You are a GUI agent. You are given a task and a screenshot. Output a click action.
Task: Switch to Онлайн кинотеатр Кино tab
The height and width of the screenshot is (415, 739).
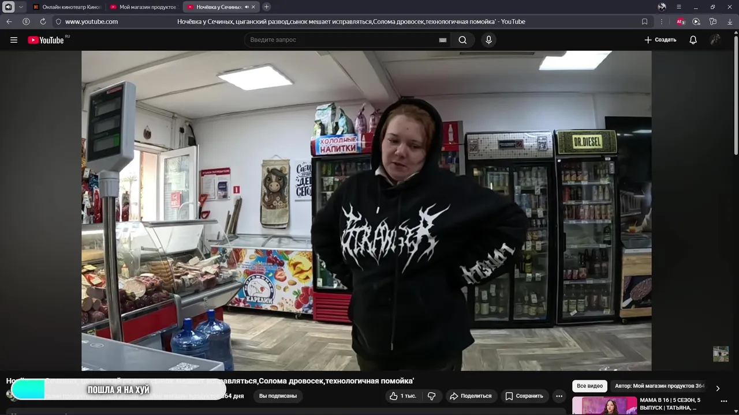(67, 7)
